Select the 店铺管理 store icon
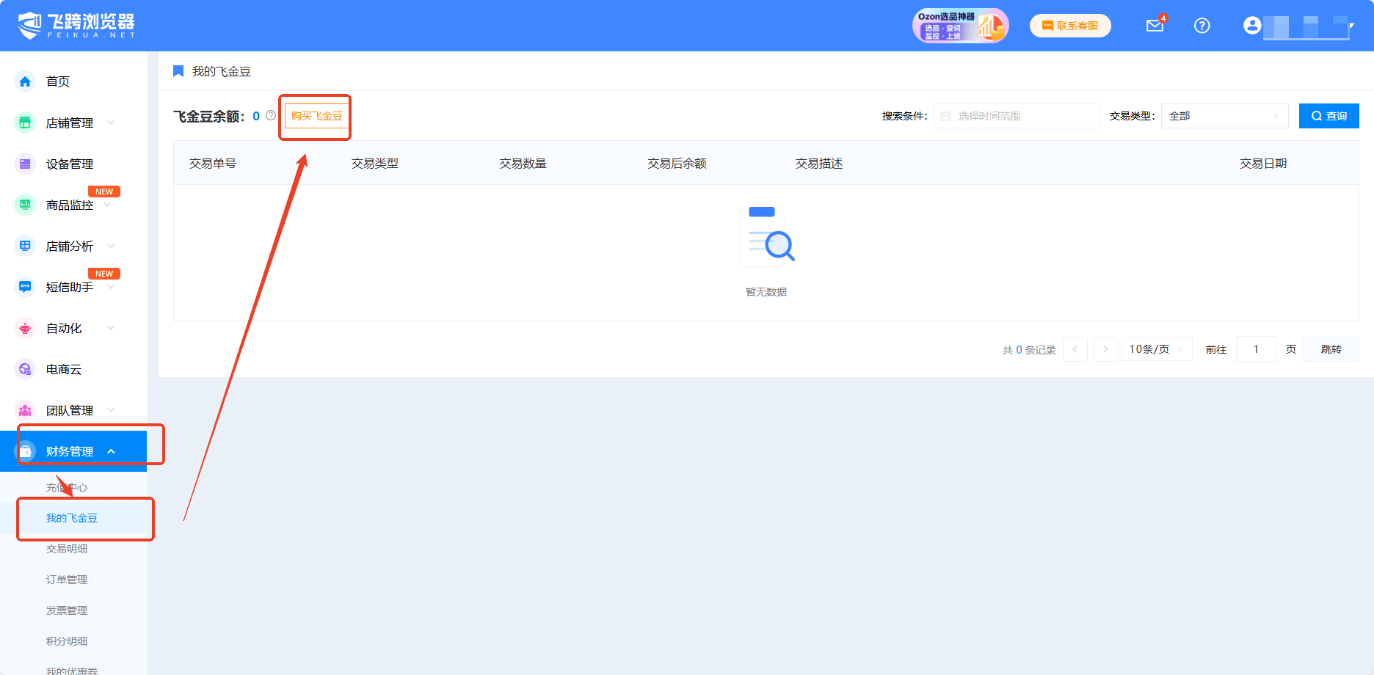This screenshot has height=675, width=1374. click(x=24, y=123)
